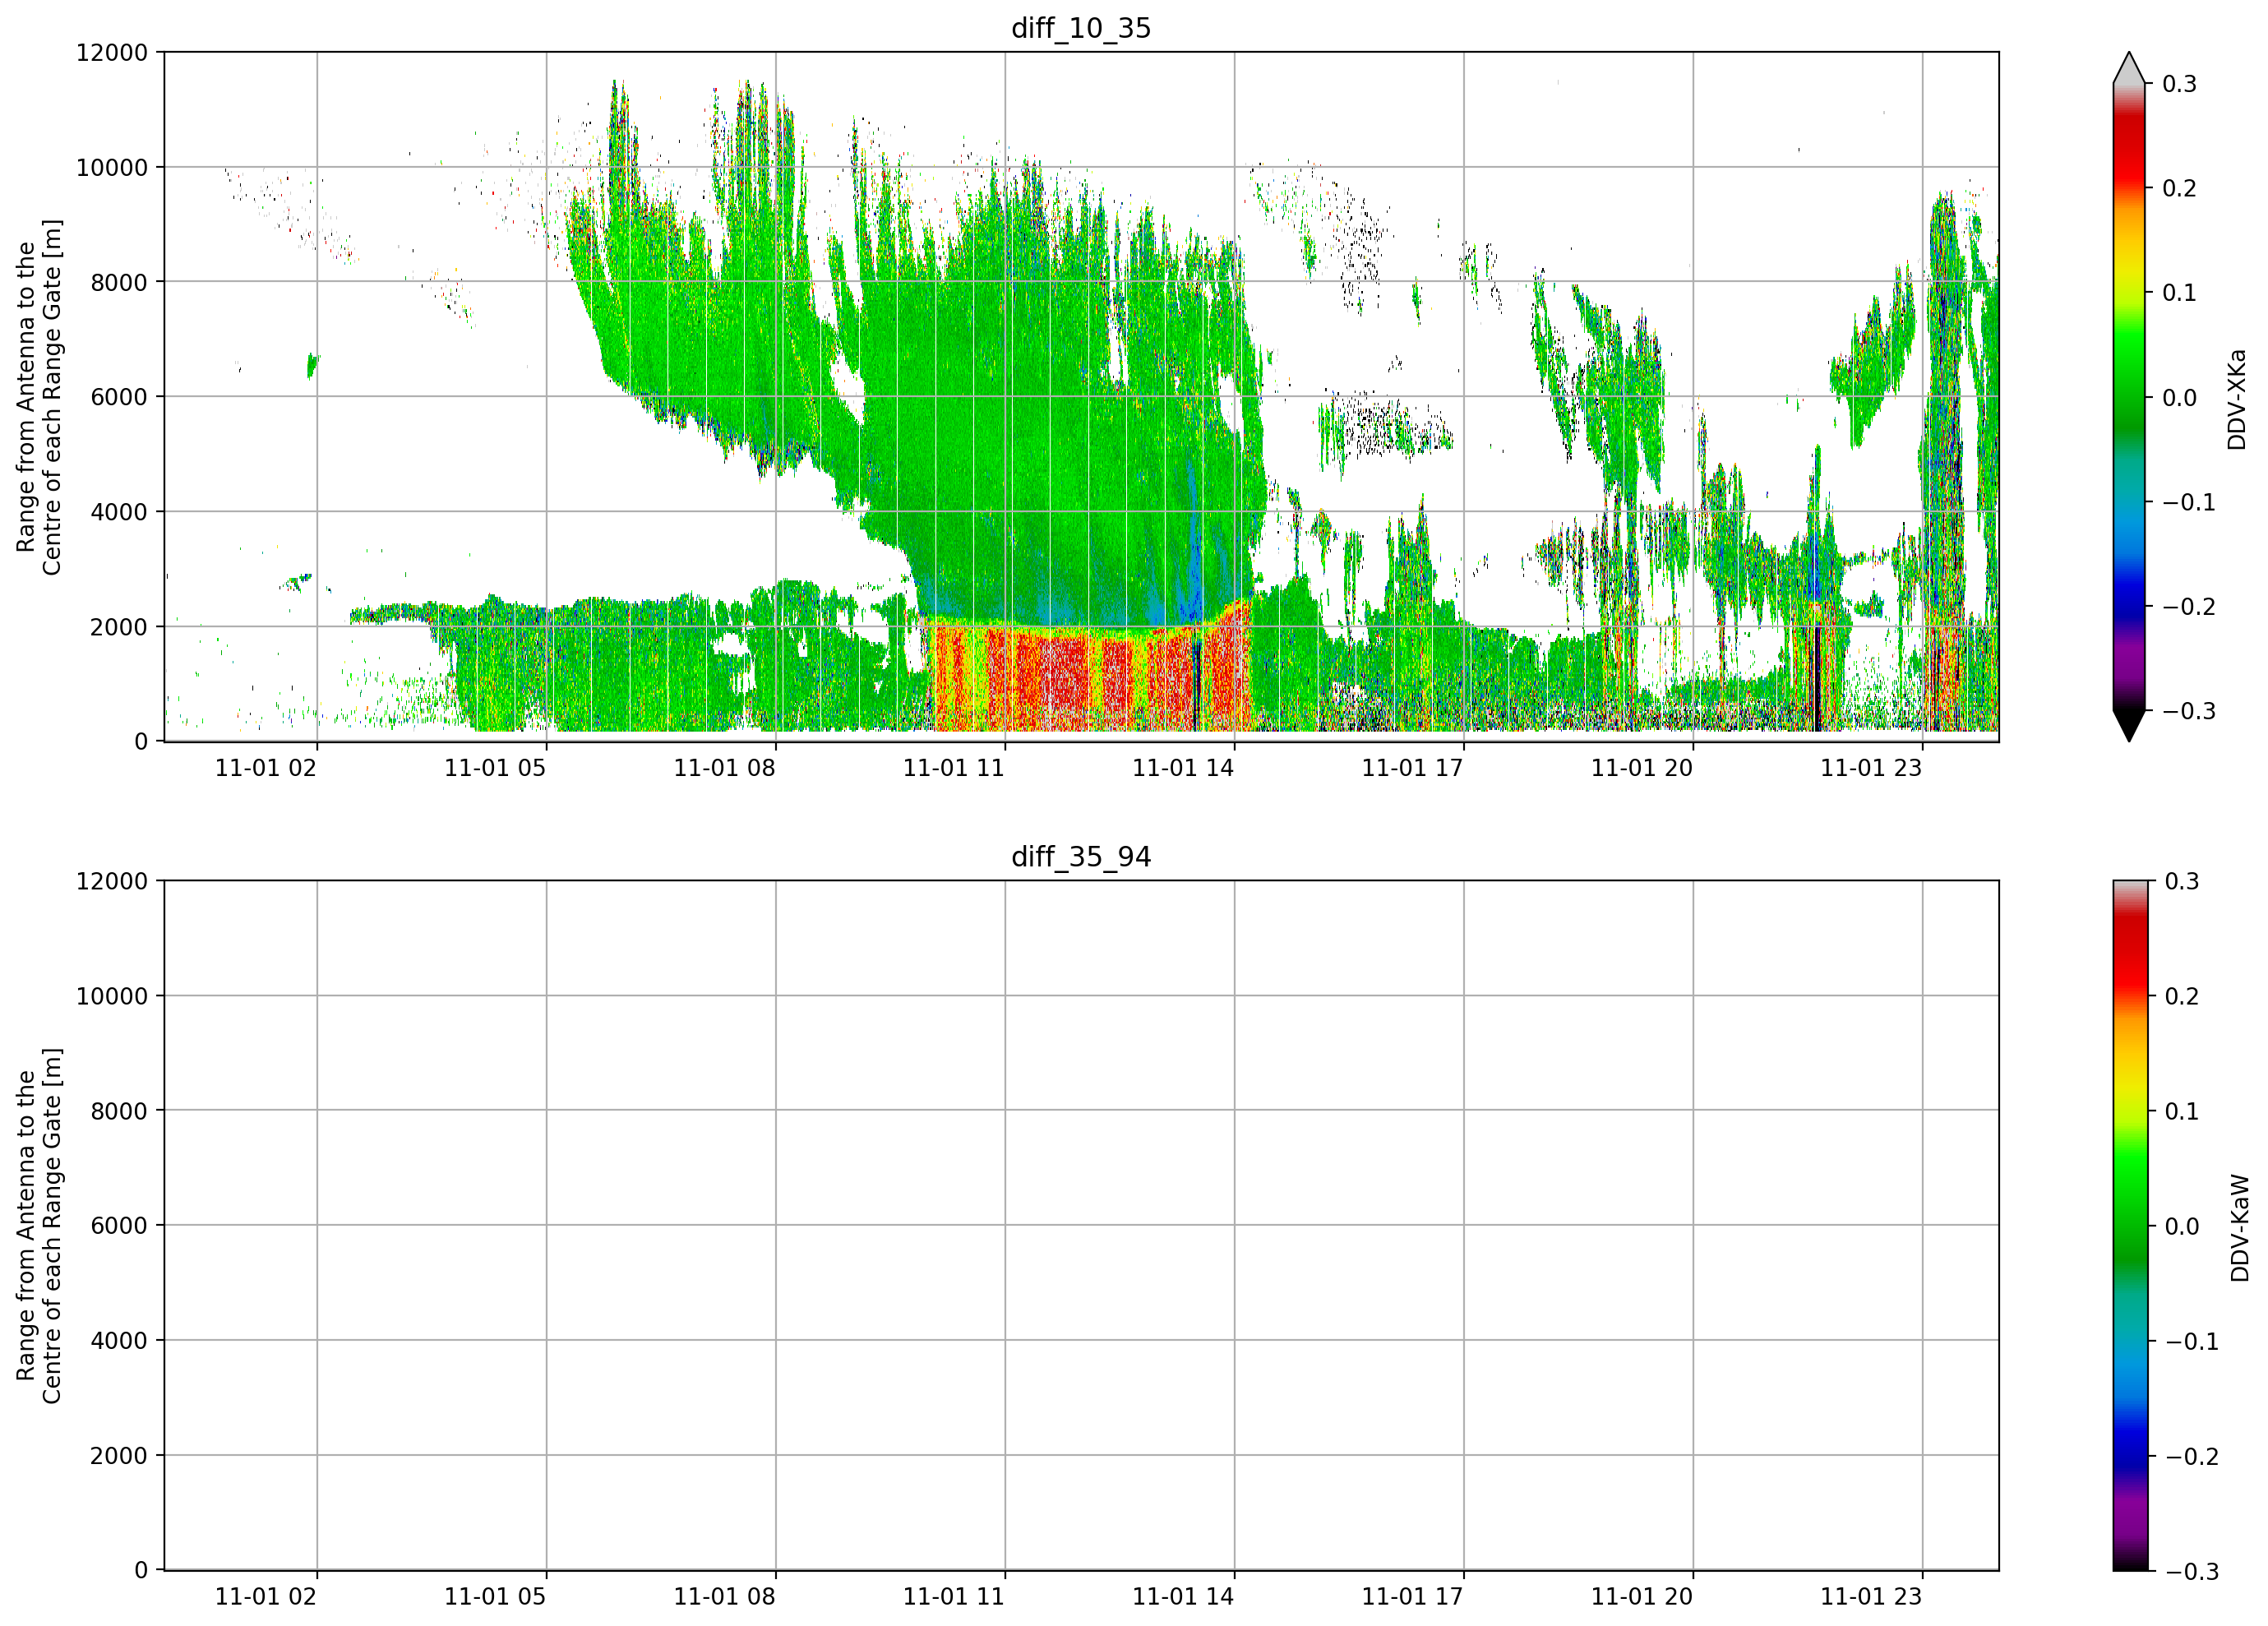This screenshot has width=2268, height=1626.
Task: Select the "0.0" tick on DDV-KaW colorbar
Action: (2182, 1227)
